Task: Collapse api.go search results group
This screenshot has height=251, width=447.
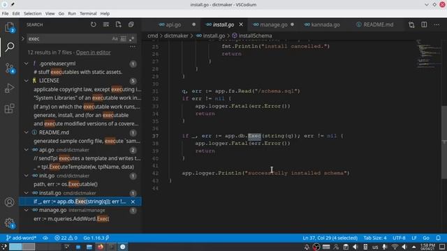Action: 27,150
